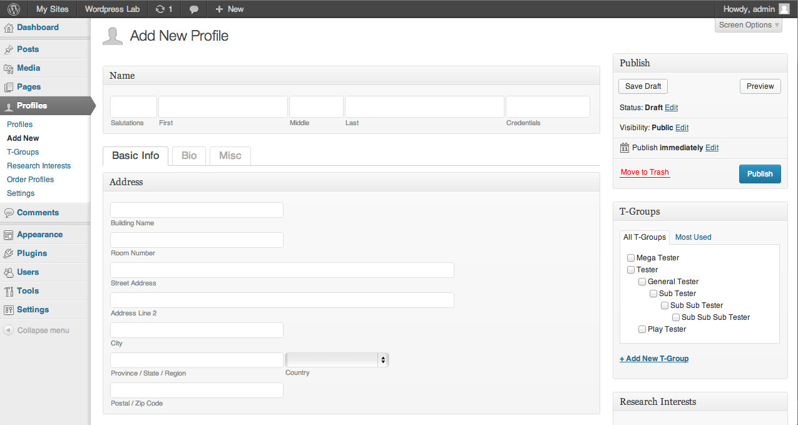Switch to the Misc tab
Image resolution: width=798 pixels, height=425 pixels.
[x=230, y=156]
